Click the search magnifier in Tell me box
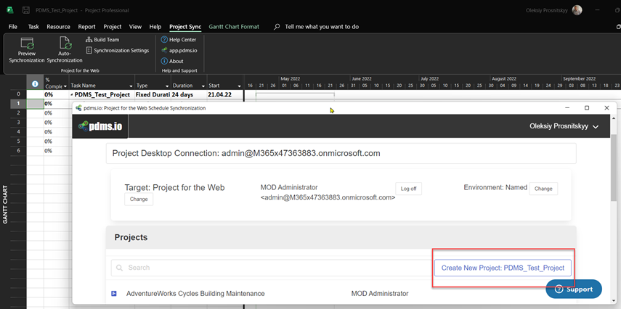 (277, 27)
